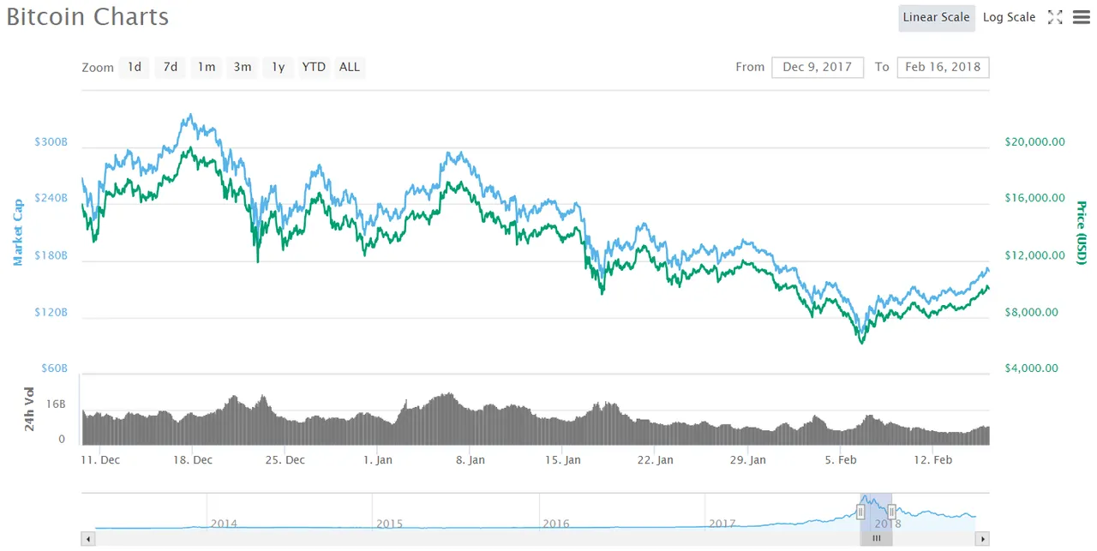Click the 15. Jan date label

tap(562, 459)
